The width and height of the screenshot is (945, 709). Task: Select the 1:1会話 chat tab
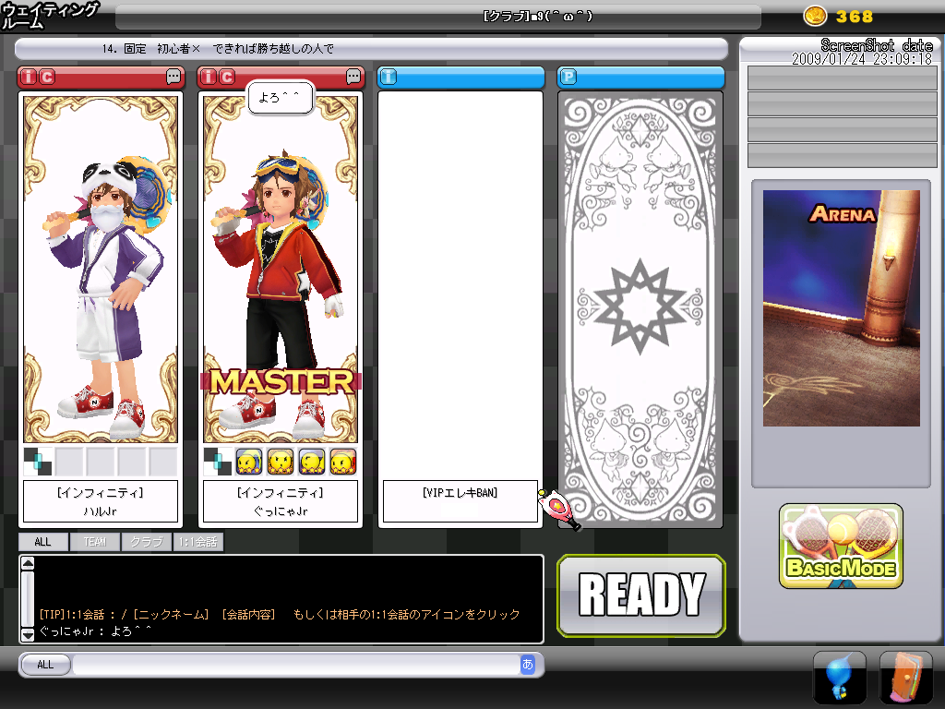tap(198, 542)
